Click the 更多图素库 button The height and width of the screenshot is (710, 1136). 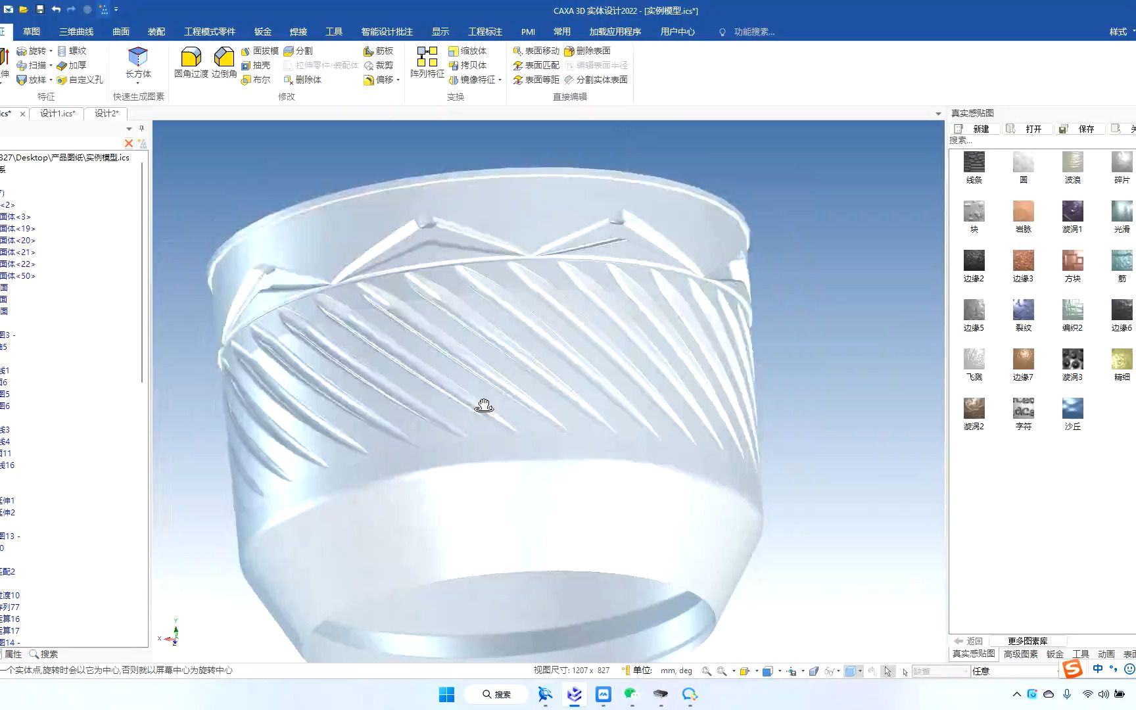1028,640
